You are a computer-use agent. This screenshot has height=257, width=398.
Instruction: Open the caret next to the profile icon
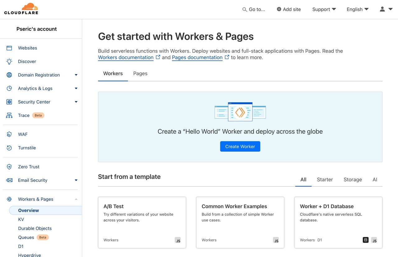point(391,9)
